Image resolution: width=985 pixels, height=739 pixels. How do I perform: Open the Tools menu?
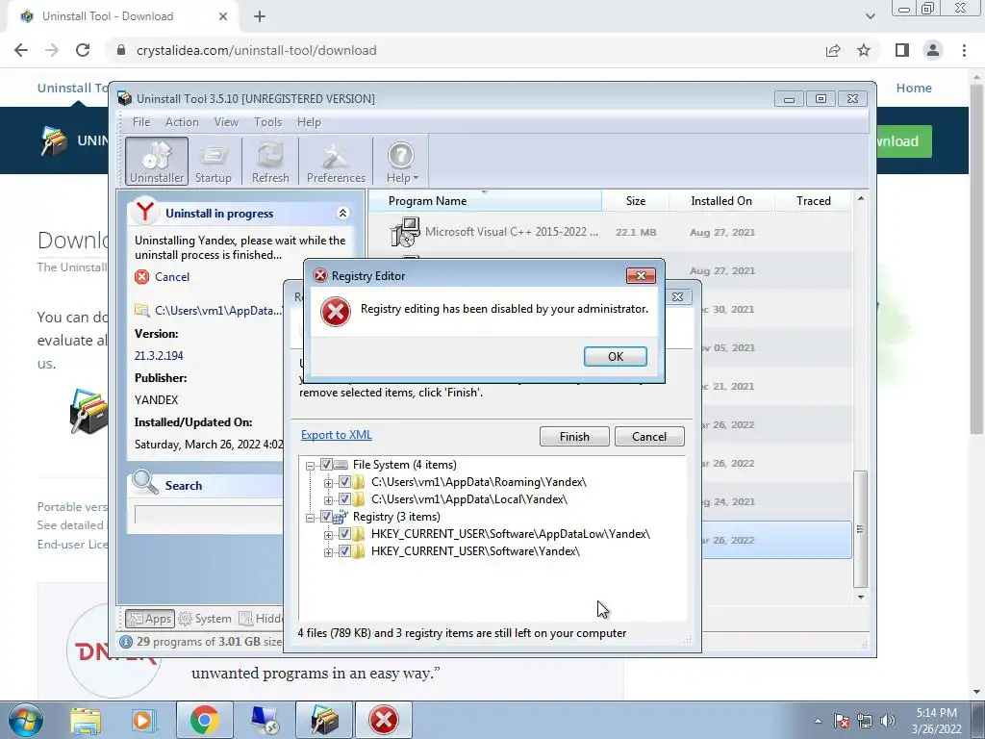[267, 122]
